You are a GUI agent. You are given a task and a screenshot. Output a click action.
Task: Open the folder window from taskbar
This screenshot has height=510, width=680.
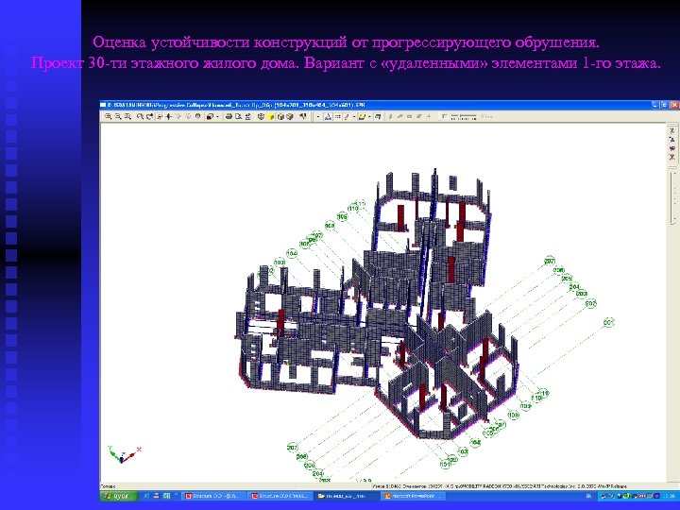(x=347, y=496)
